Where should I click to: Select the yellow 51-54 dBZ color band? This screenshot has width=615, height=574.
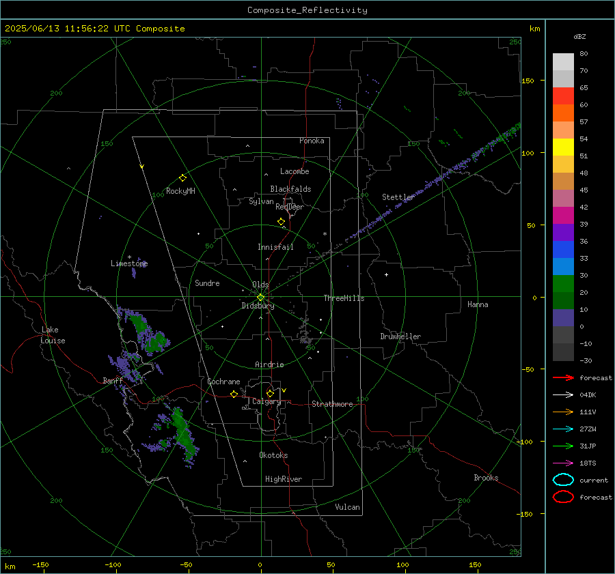563,147
